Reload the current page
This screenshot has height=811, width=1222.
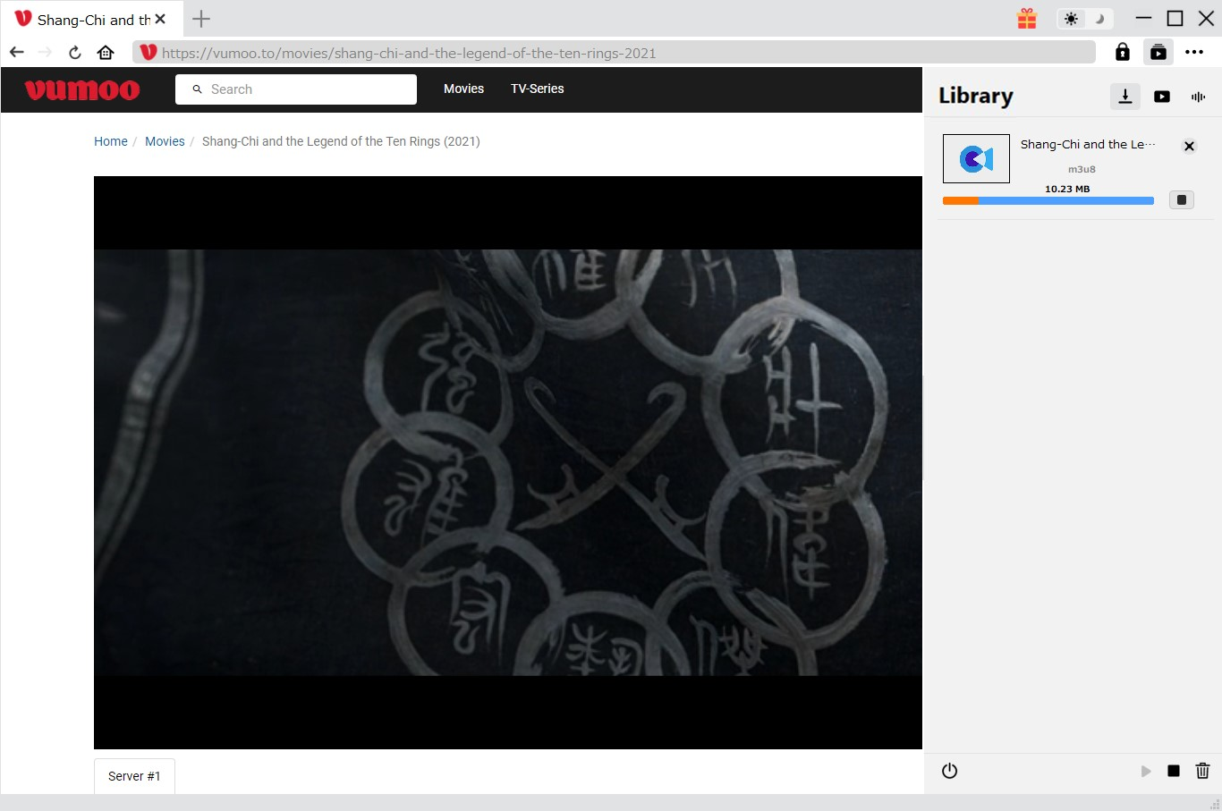(75, 53)
